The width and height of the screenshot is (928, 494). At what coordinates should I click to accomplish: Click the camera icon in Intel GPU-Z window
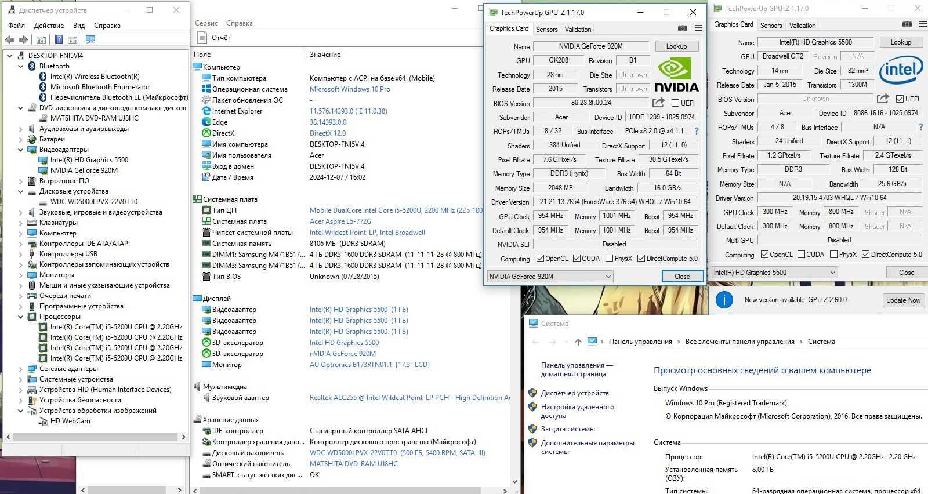point(907,24)
